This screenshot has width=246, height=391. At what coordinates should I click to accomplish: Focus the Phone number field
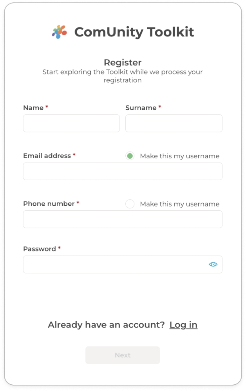[123, 219]
